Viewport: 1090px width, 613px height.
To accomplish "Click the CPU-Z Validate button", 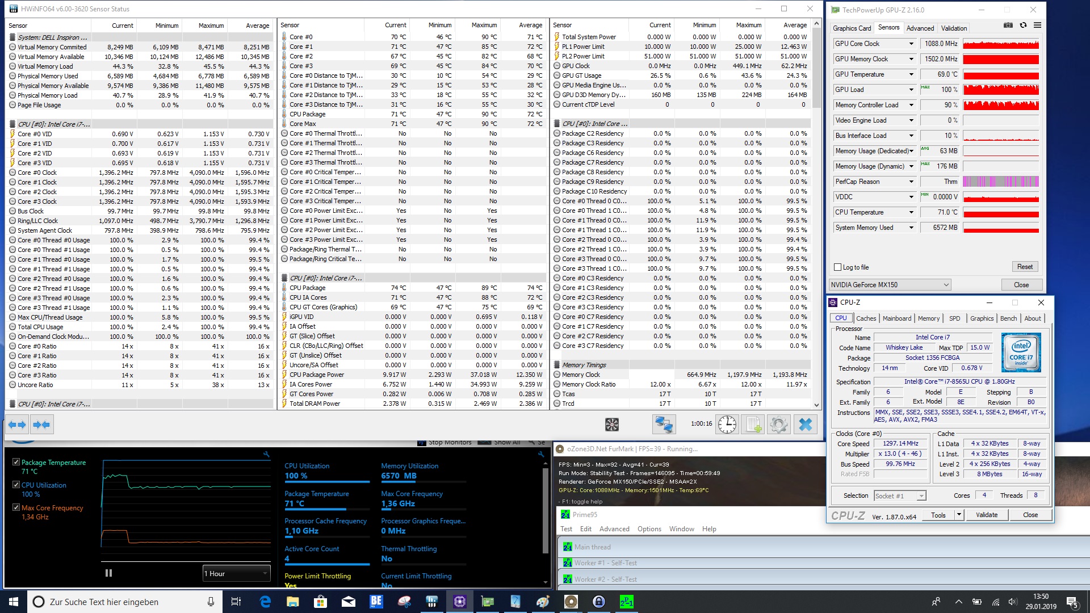I will click(987, 515).
